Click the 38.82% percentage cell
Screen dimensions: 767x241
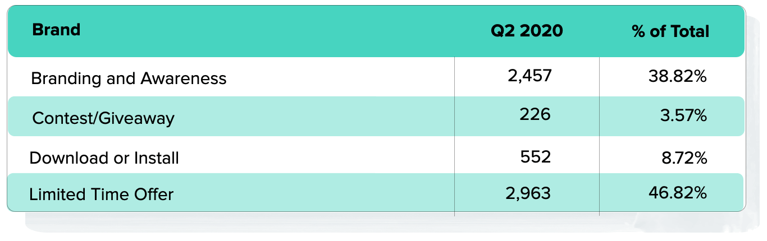pyautogui.click(x=677, y=77)
